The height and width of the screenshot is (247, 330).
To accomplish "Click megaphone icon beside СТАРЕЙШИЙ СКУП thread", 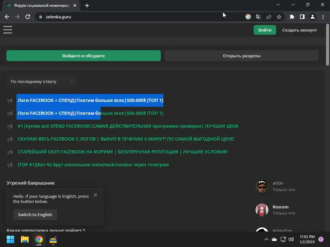I will tap(10, 152).
